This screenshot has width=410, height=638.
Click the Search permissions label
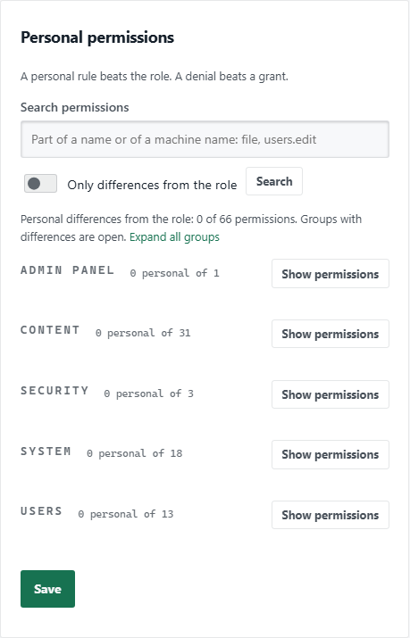(x=74, y=107)
